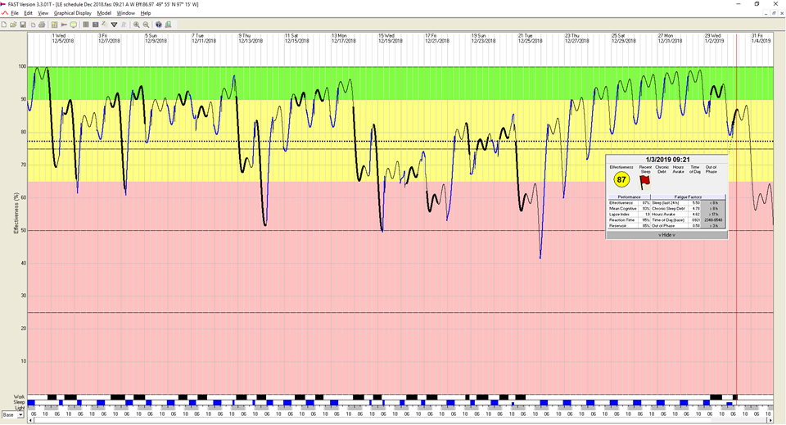786x425 pixels.
Task: Click the Zoom Out magnifier icon
Action: point(145,25)
